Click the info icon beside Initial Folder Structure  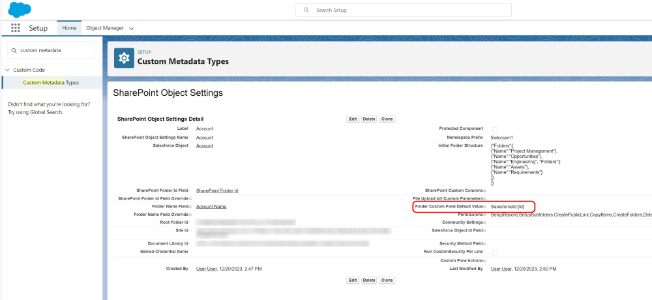pyautogui.click(x=486, y=145)
